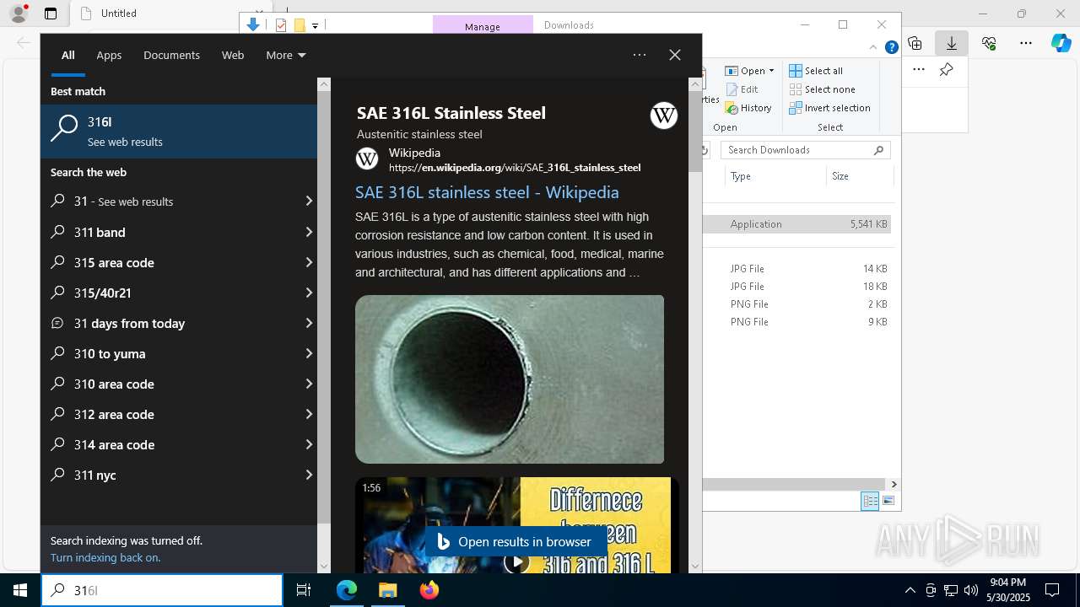Click the new folder icon in quick access toolbar
Viewport: 1080px width, 607px height.
click(299, 25)
